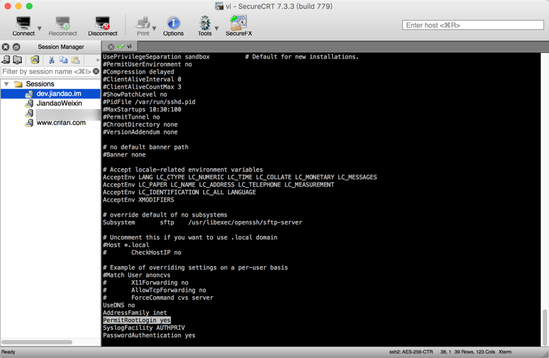Click ssh2: AES-256-CTR in status bar
The height and width of the screenshot is (358, 549).
click(410, 352)
